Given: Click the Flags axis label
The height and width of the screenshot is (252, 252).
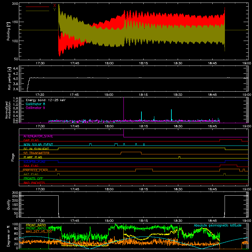Looking at the screenshot, I should (13, 157).
